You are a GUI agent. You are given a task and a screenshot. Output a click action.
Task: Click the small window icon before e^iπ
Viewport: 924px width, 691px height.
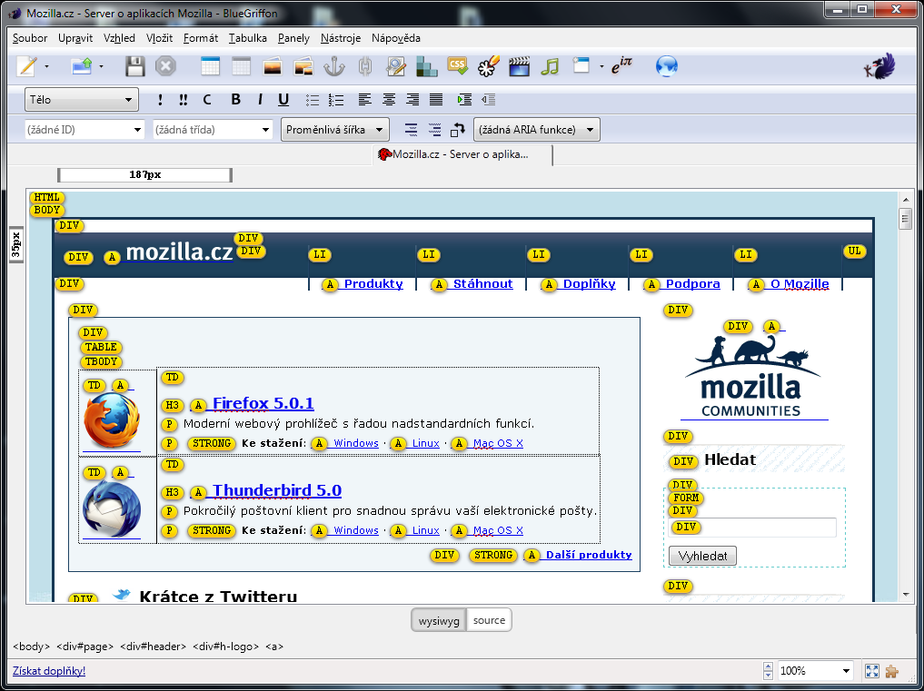coord(581,64)
